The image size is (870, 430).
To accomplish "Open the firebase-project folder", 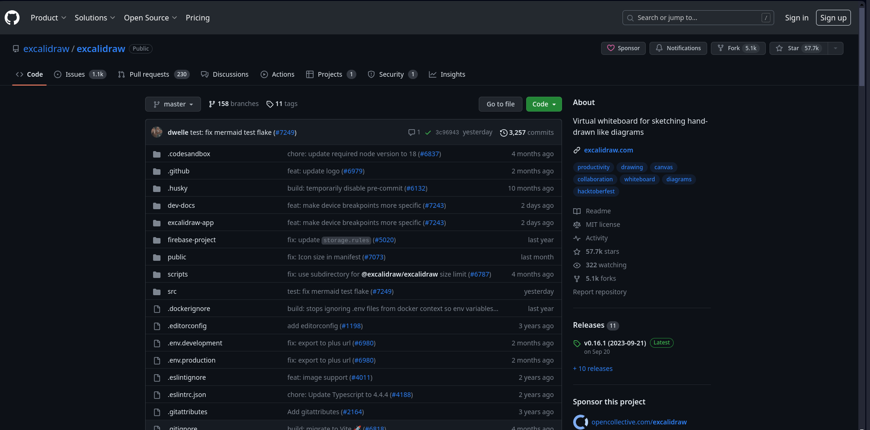I will click(192, 240).
